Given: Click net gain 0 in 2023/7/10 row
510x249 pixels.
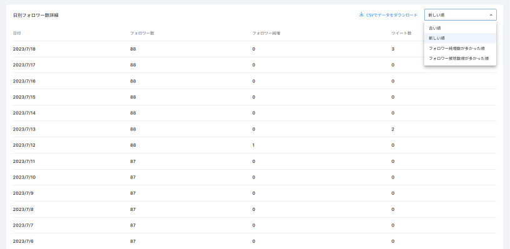Looking at the screenshot, I should 253,177.
